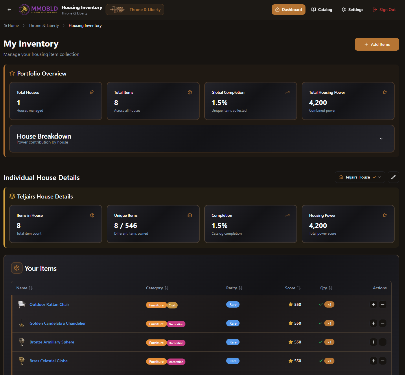Remove one Golden Candelabra Chandelier

(x=383, y=323)
